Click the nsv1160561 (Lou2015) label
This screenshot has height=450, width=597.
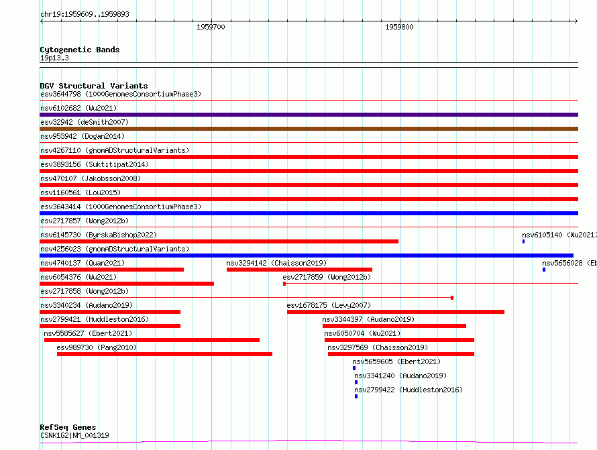(80, 192)
